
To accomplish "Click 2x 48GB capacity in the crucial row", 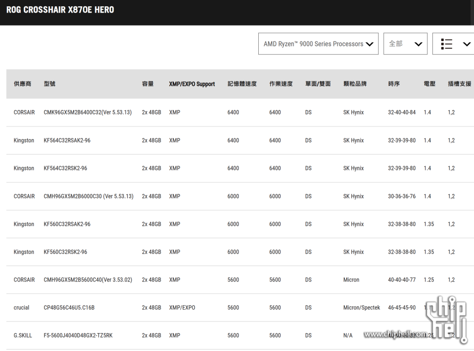I will coord(151,308).
